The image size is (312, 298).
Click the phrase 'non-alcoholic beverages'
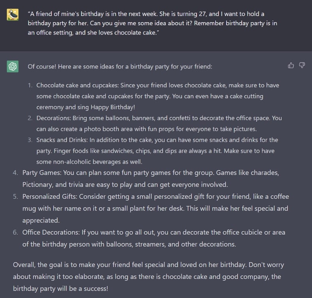tap(87, 162)
